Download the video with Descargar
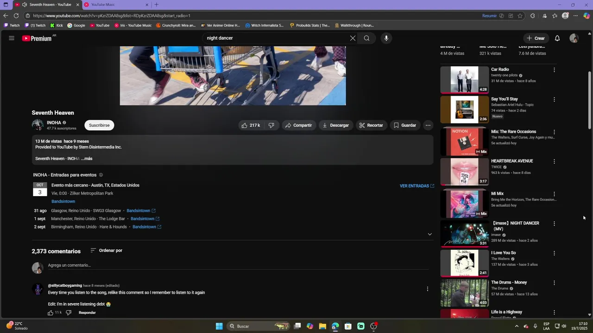593x333 pixels. (x=336, y=125)
